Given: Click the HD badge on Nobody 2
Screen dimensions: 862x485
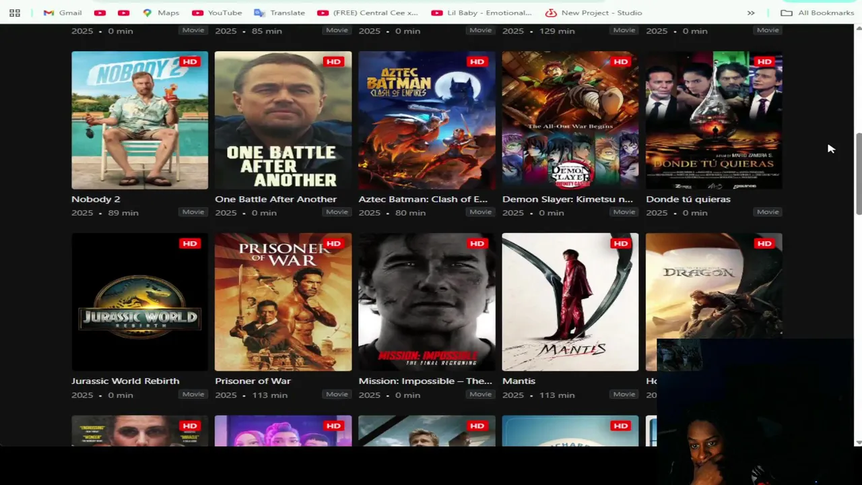Looking at the screenshot, I should [190, 61].
